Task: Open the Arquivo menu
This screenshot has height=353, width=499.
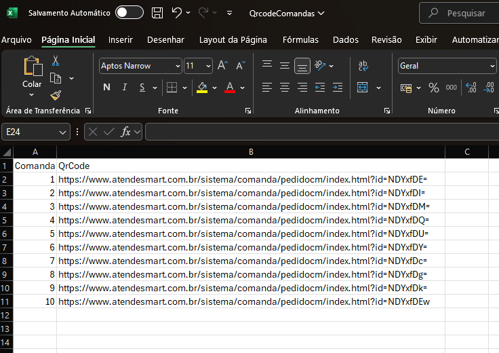Action: coord(16,39)
